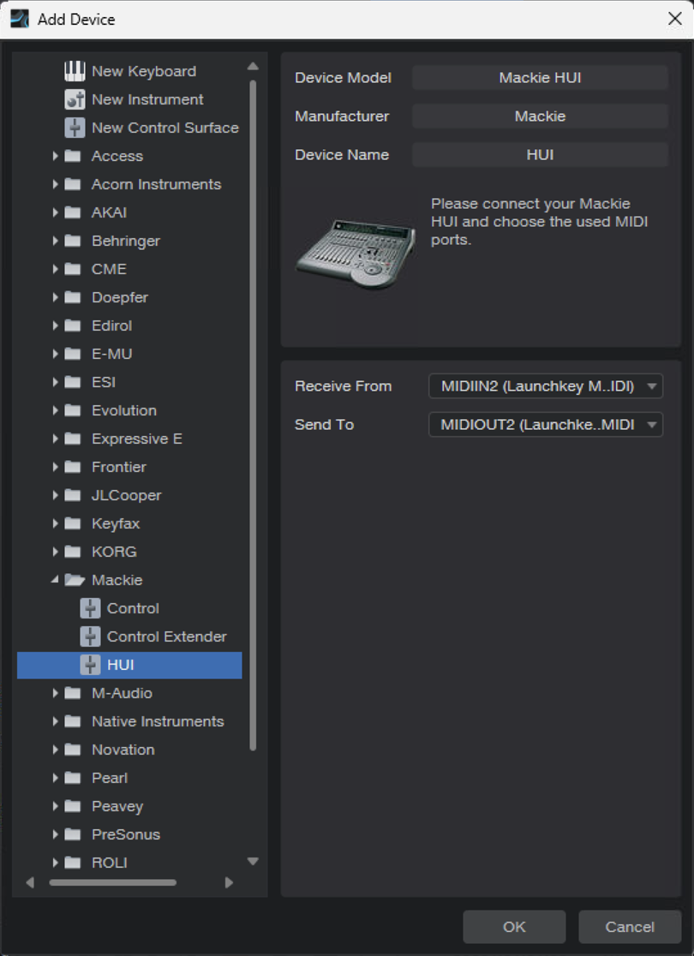Select the ESI tree entry
This screenshot has height=956, width=694.
(103, 382)
